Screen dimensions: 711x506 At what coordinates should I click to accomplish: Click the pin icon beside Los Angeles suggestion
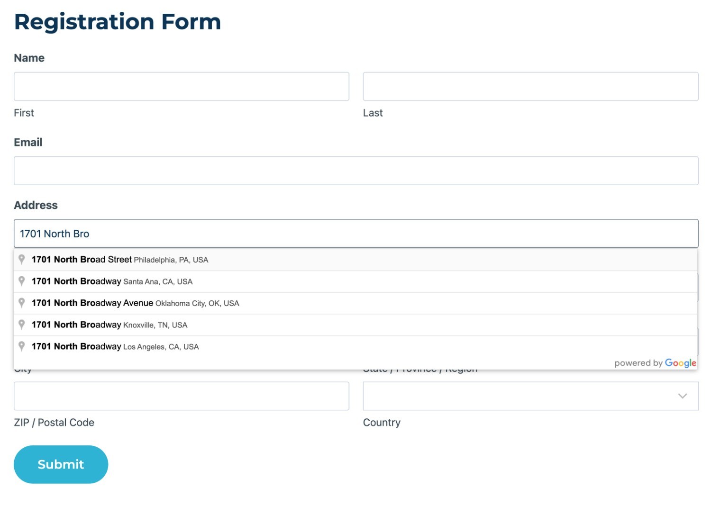22,346
